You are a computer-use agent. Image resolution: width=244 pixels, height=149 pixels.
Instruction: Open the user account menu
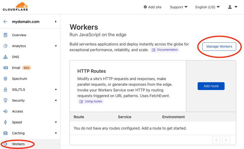tap(233, 7)
